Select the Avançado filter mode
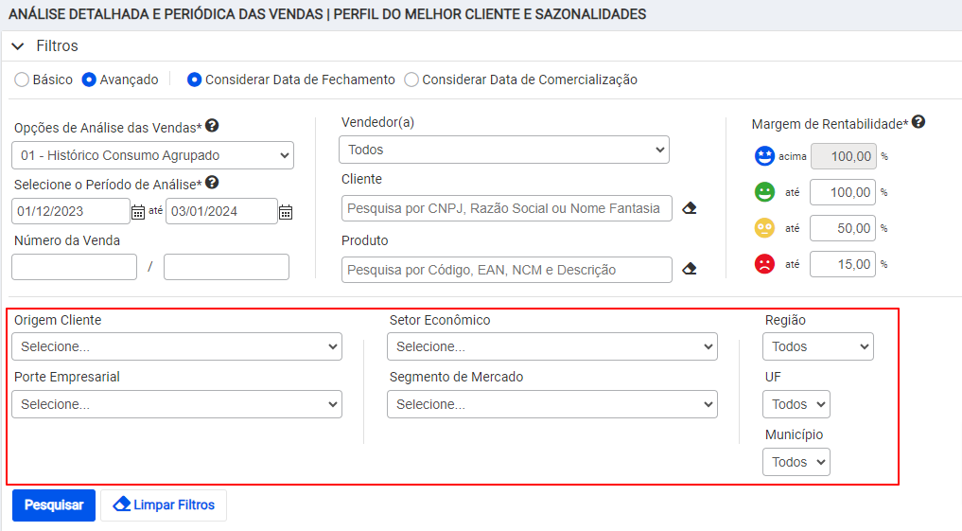Viewport: 962px width, 531px height. [x=89, y=80]
